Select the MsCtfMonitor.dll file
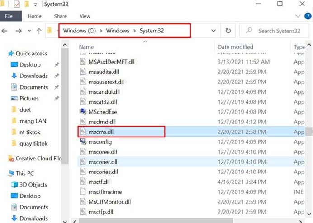 coord(109,202)
